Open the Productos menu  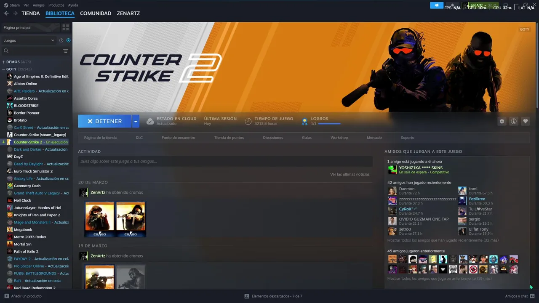[x=56, y=5]
